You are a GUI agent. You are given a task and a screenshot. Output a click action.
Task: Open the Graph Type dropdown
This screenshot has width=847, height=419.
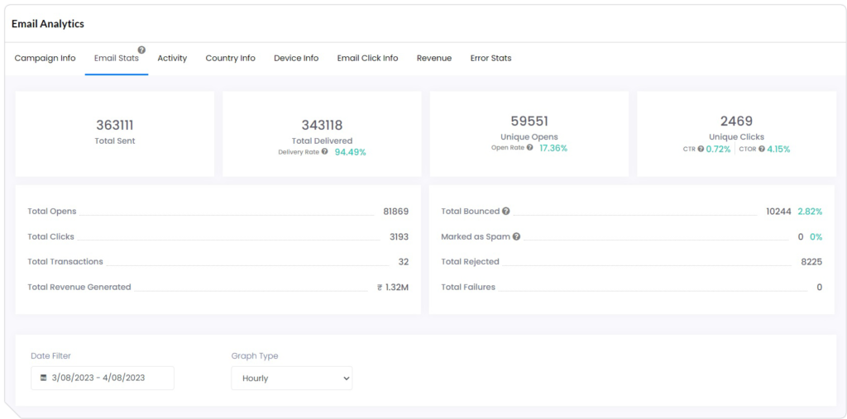[x=291, y=378]
